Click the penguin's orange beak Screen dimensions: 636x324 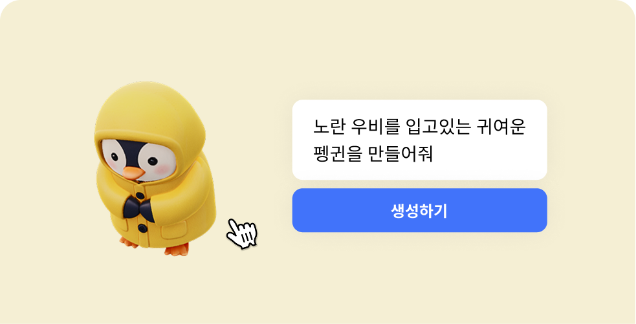[x=134, y=173]
